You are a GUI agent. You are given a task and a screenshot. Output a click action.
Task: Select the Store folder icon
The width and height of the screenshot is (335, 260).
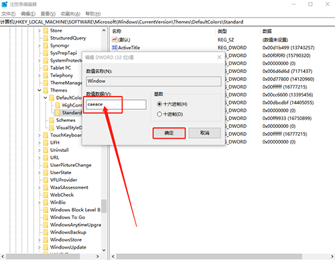pos(46,31)
